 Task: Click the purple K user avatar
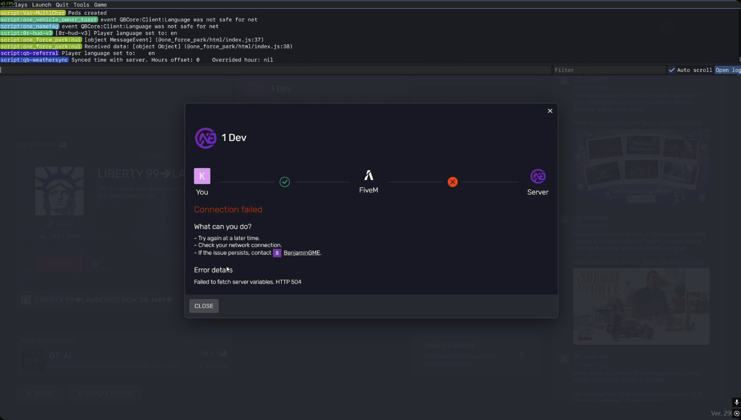tap(202, 176)
